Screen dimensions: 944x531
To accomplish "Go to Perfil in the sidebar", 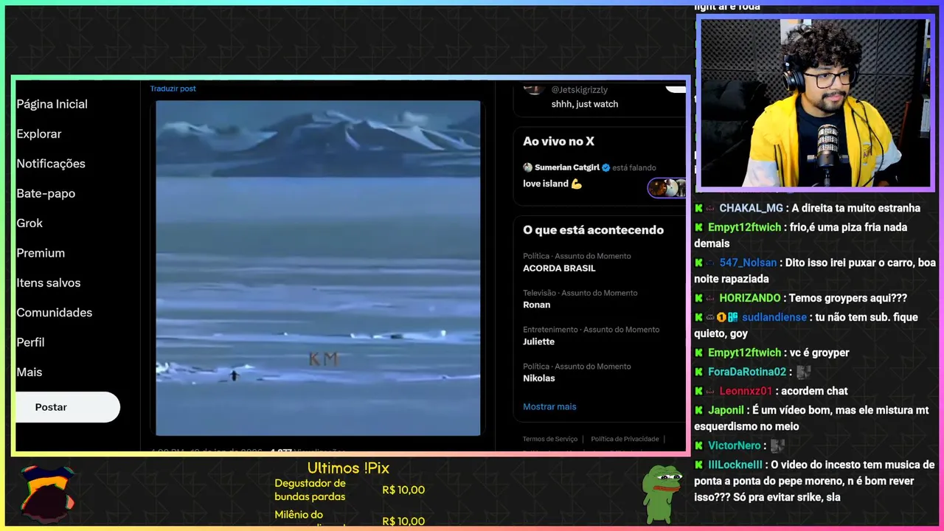I will click(x=31, y=342).
